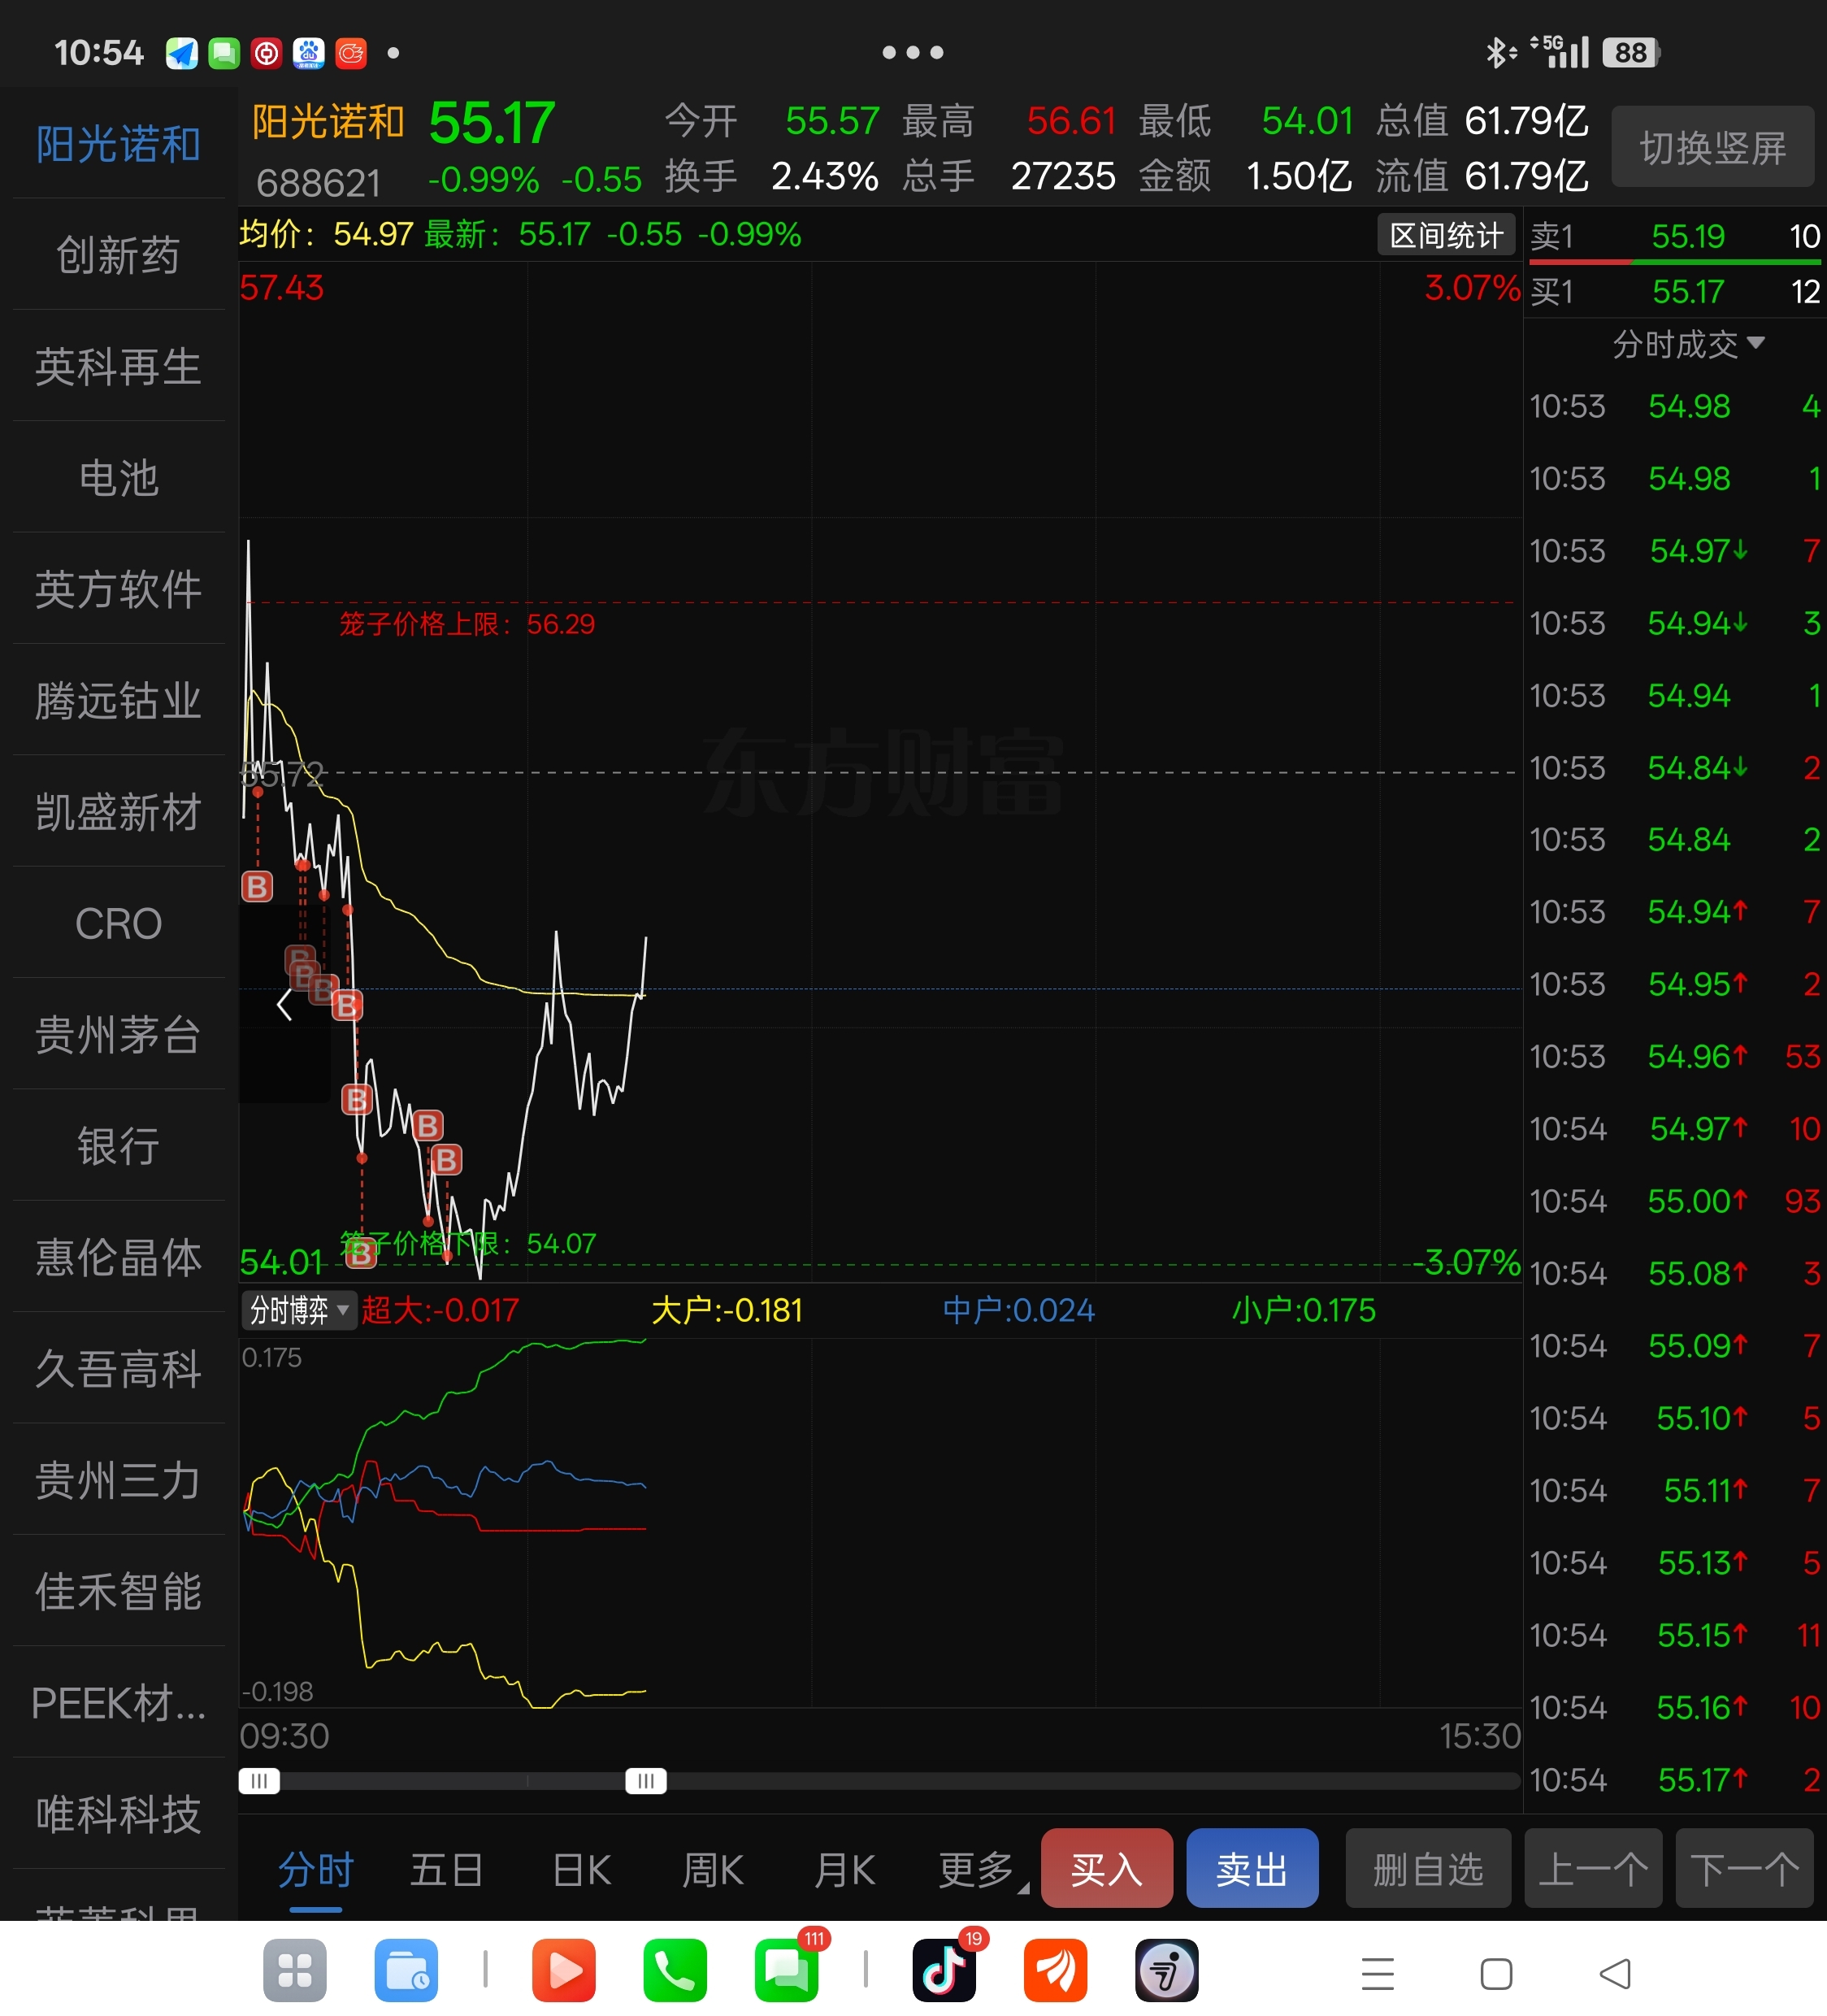Click the left chevron on the chart

(284, 1004)
